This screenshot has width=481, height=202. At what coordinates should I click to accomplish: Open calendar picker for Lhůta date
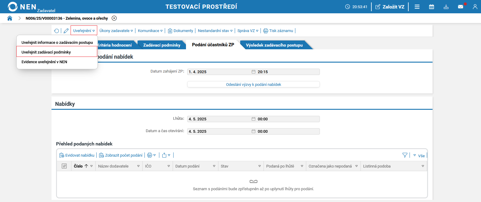254,119
